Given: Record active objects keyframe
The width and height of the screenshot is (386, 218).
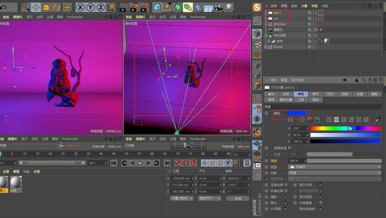Looking at the screenshot, I should pos(178,163).
